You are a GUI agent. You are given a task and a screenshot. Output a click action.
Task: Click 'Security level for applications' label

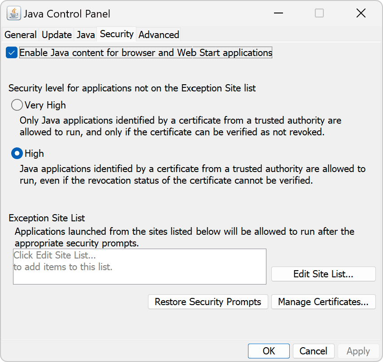(132, 88)
